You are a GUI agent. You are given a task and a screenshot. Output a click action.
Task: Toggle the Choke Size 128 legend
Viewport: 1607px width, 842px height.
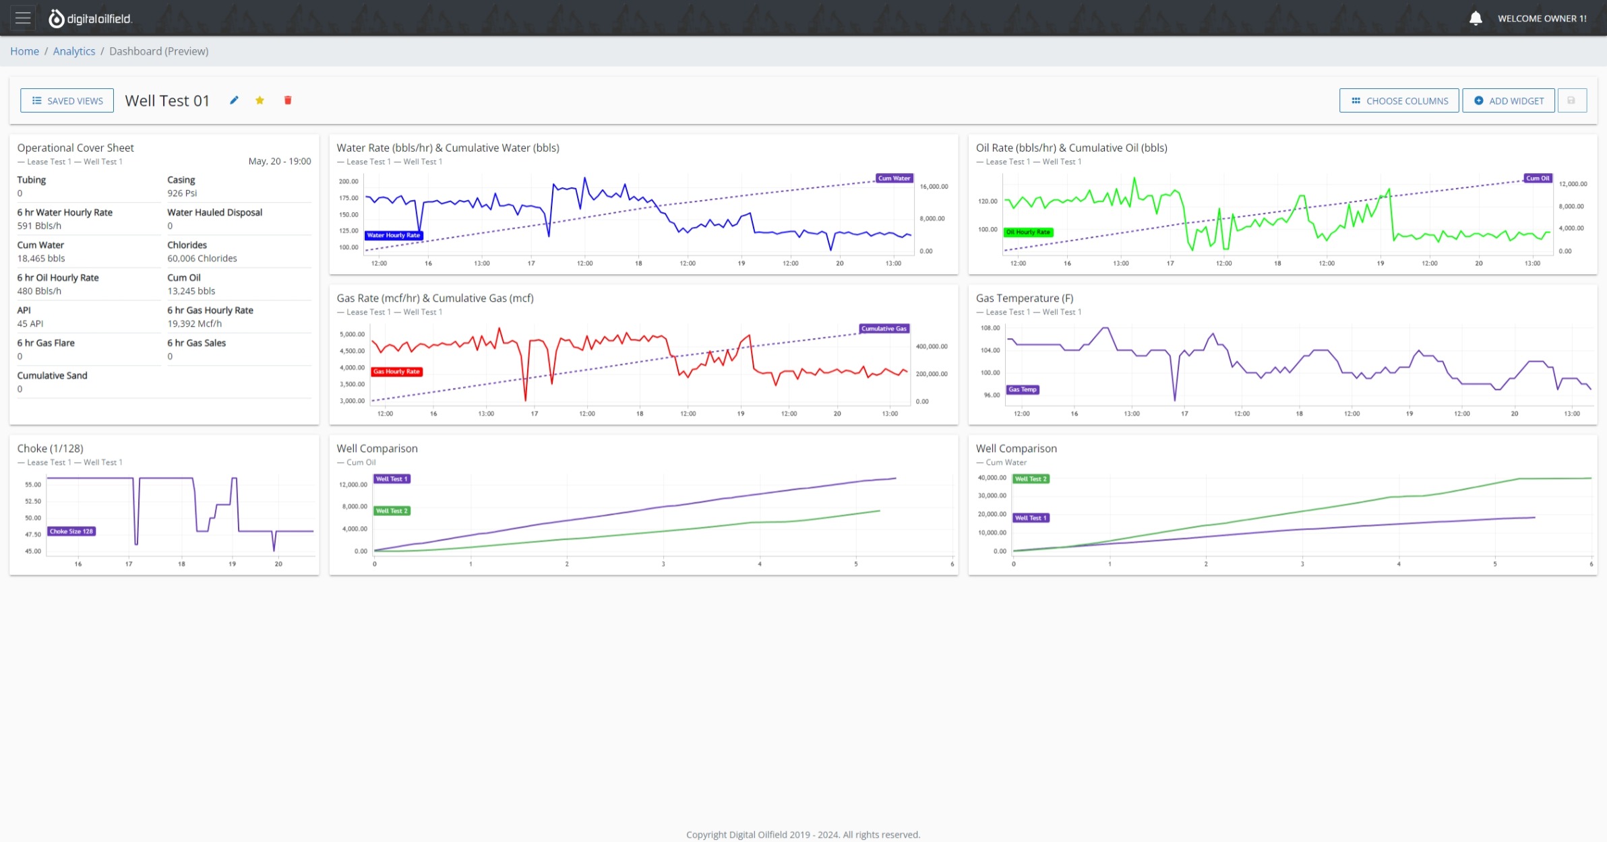pyautogui.click(x=71, y=531)
